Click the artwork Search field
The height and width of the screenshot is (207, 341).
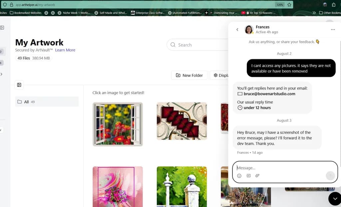click(197, 45)
